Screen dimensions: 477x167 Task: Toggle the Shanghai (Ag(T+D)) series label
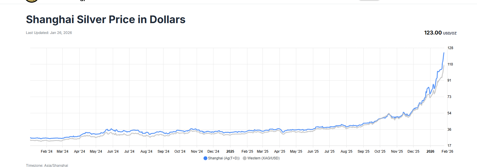224,158
